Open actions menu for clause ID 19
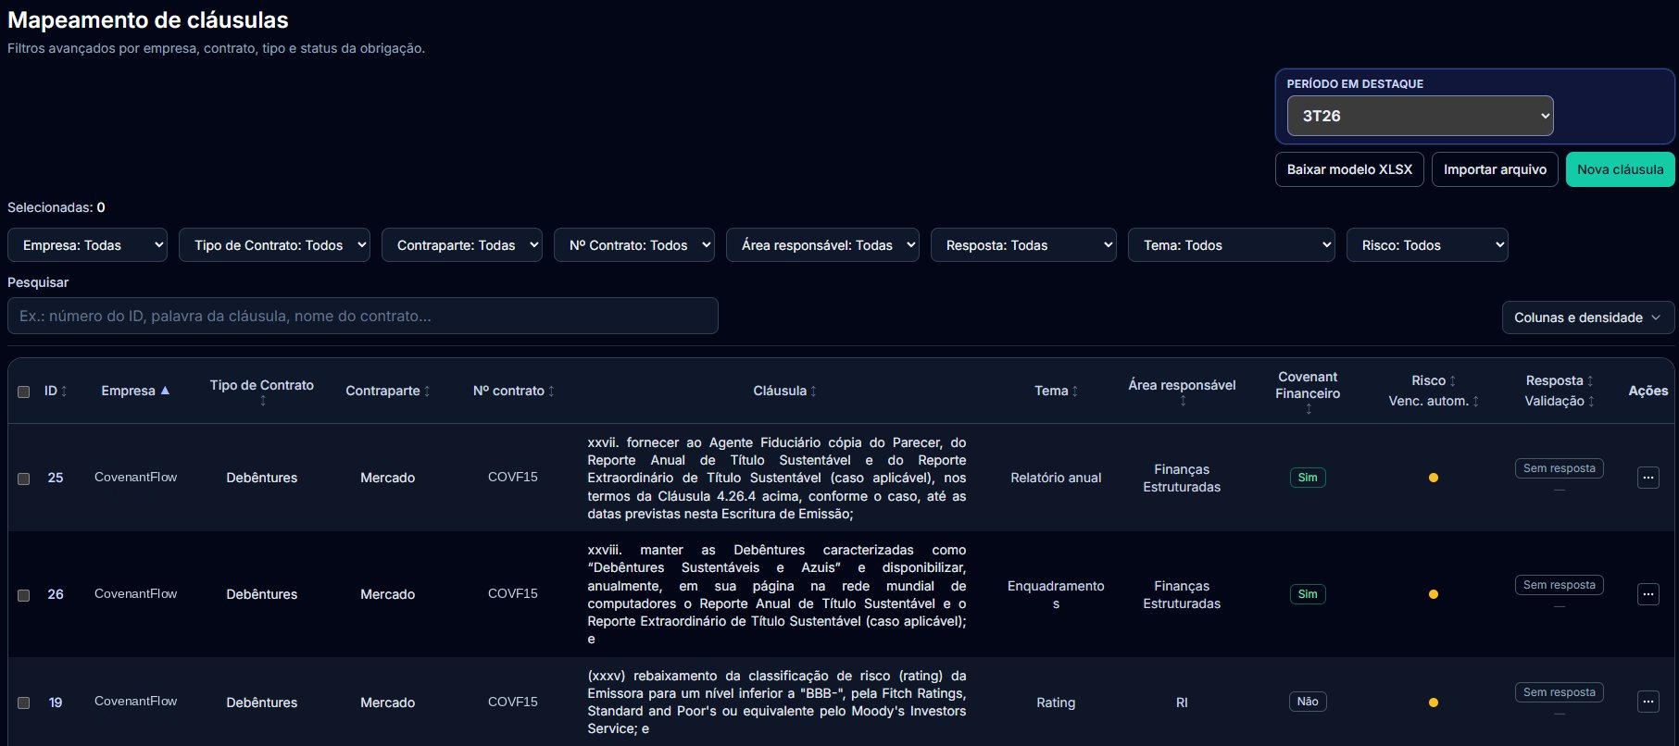Image resolution: width=1679 pixels, height=746 pixels. [x=1648, y=702]
